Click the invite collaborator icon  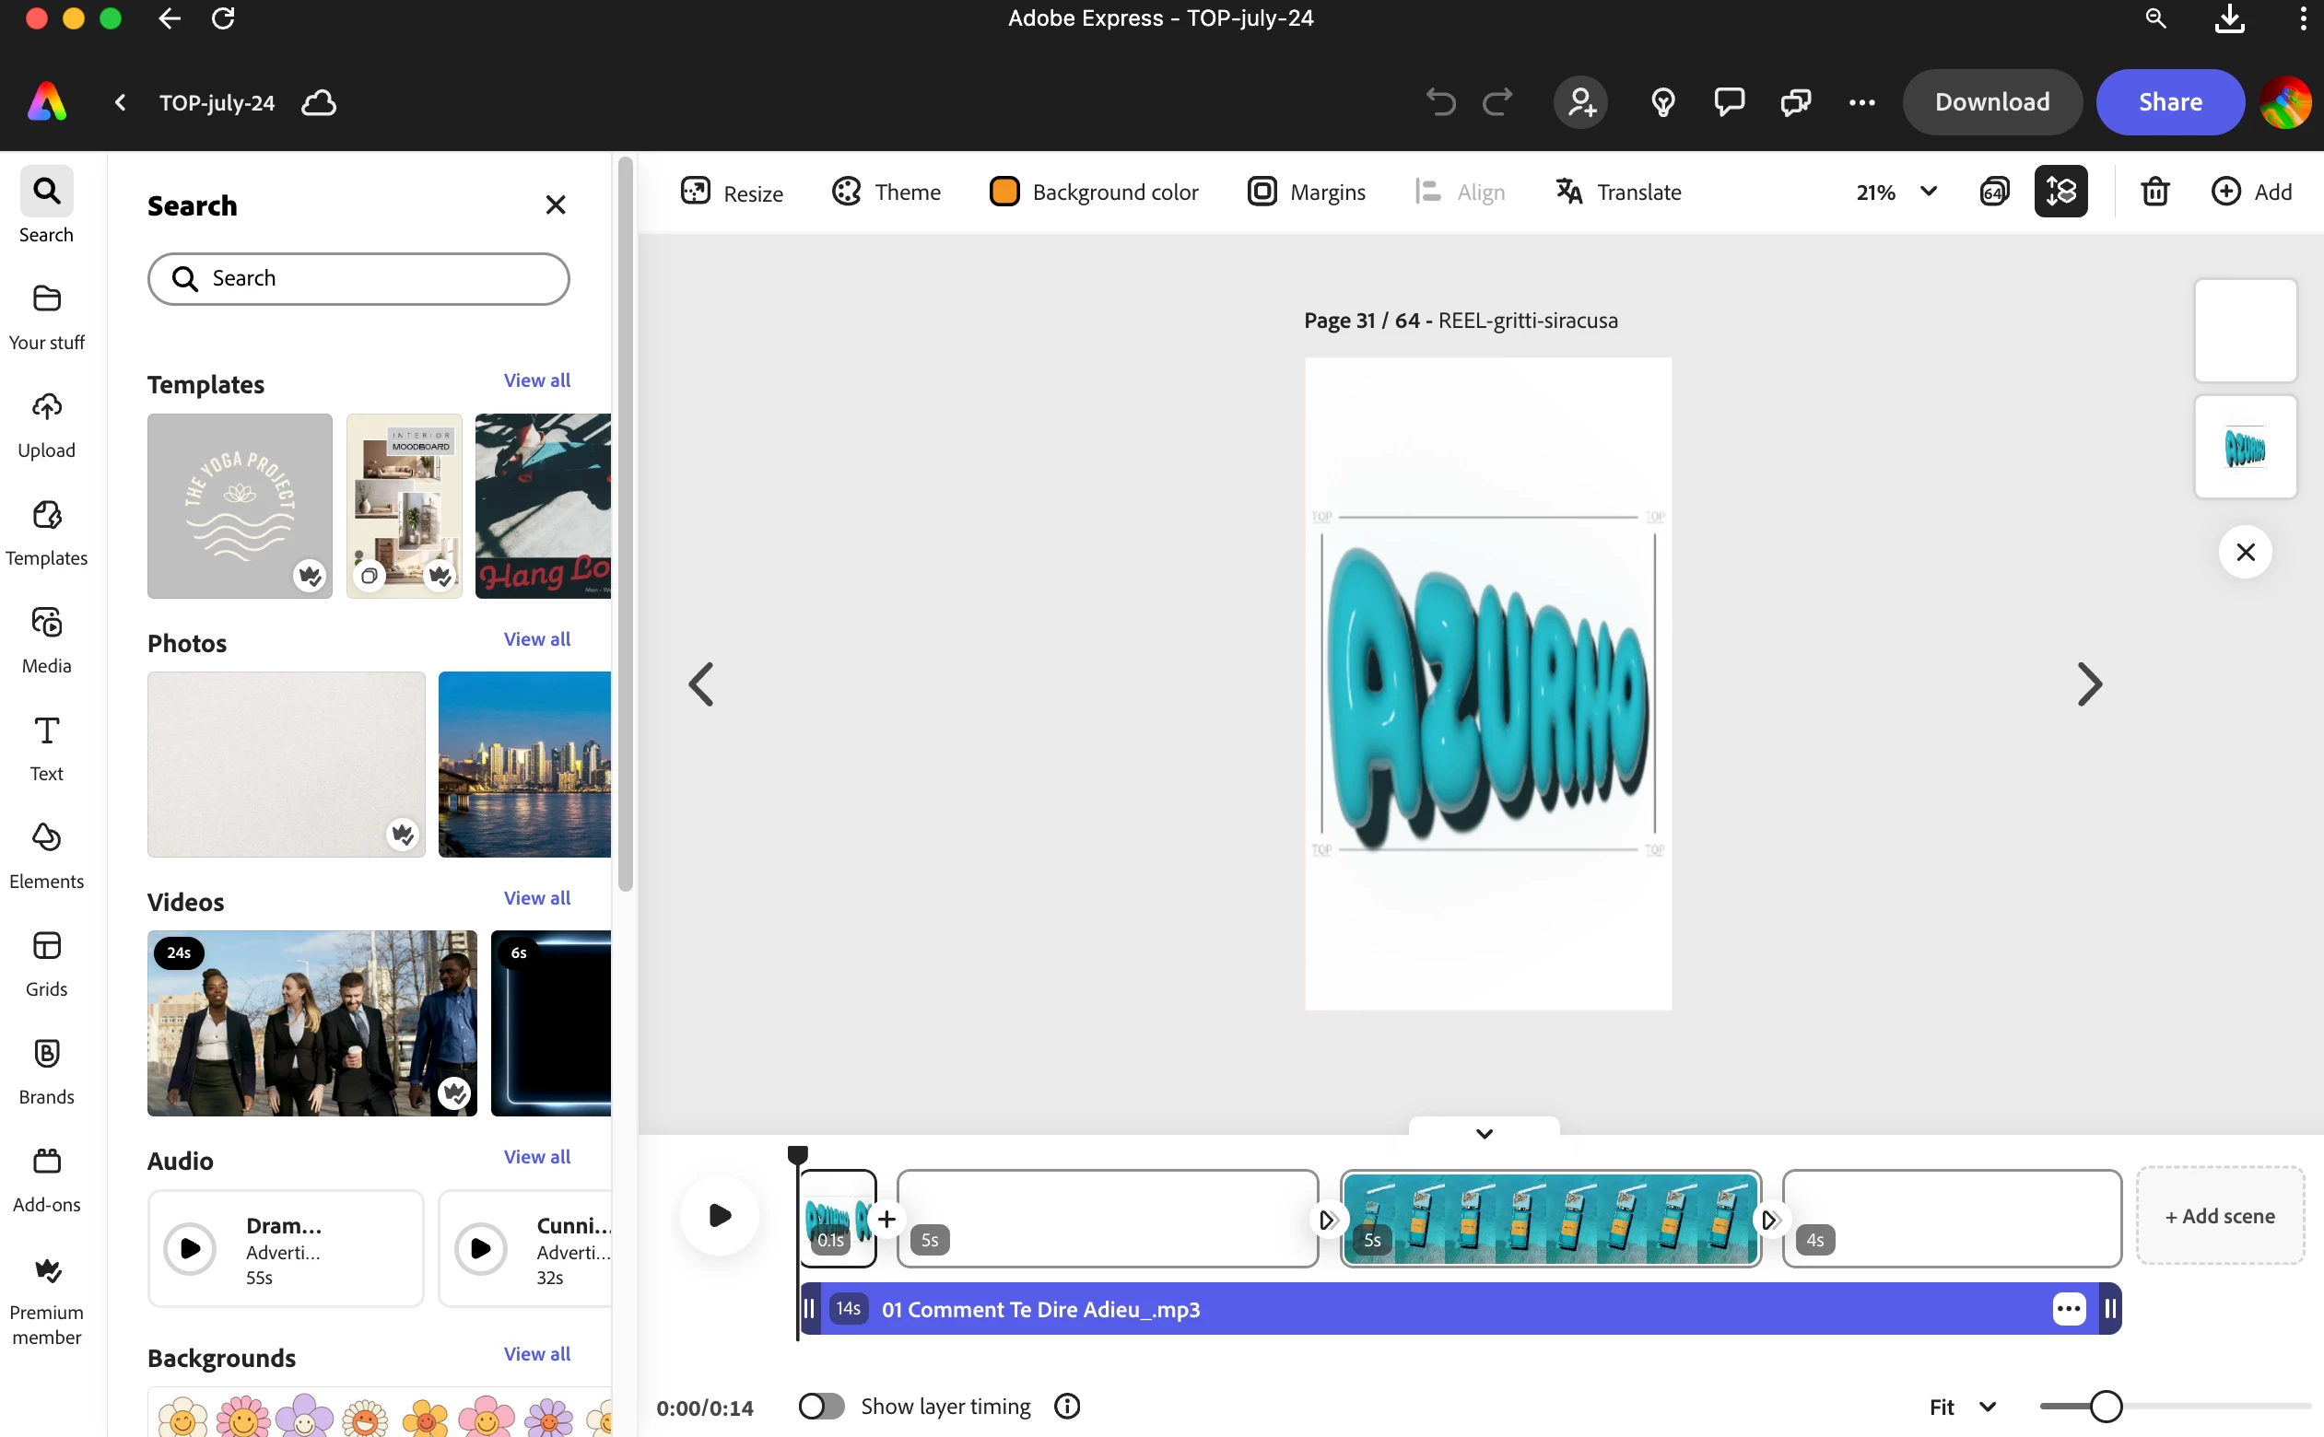pyautogui.click(x=1580, y=101)
